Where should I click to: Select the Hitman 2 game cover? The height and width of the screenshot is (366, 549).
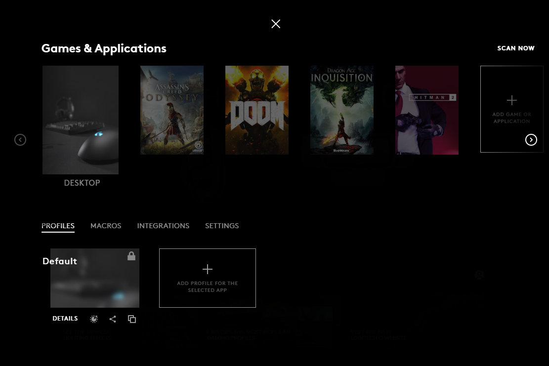[x=427, y=110]
